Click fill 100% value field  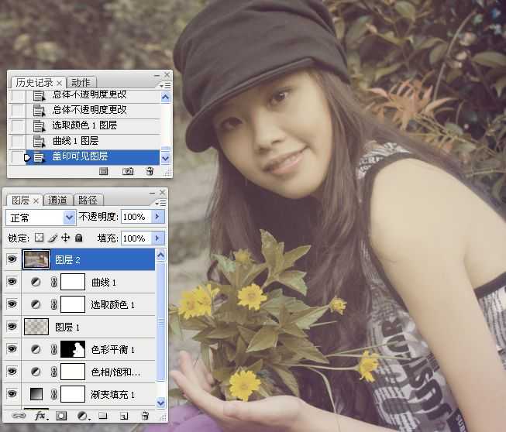[136, 238]
